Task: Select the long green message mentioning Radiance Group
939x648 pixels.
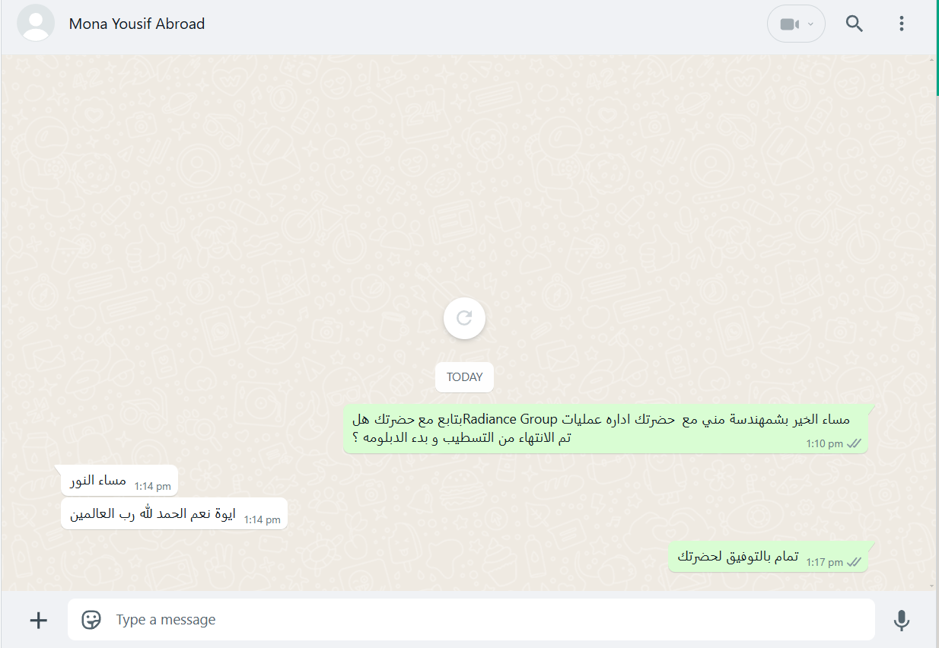Action: pos(606,429)
